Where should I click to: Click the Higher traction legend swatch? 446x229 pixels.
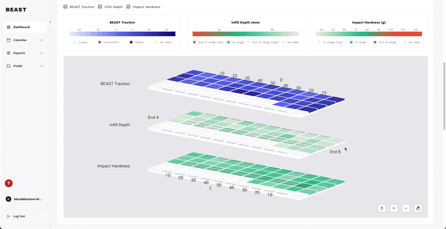click(x=131, y=42)
